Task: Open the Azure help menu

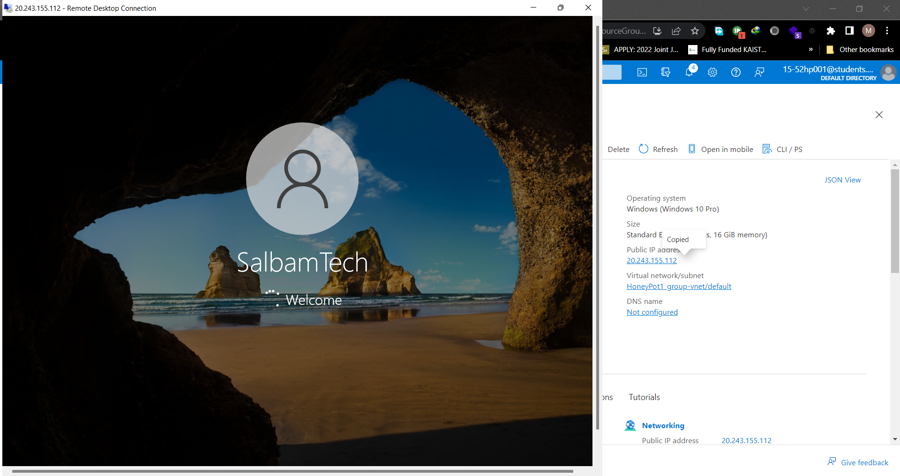Action: (x=736, y=72)
